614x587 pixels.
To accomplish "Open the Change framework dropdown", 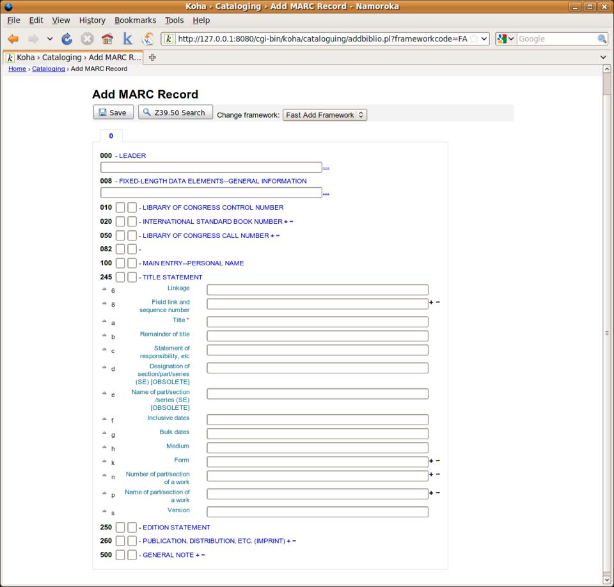I will point(325,115).
